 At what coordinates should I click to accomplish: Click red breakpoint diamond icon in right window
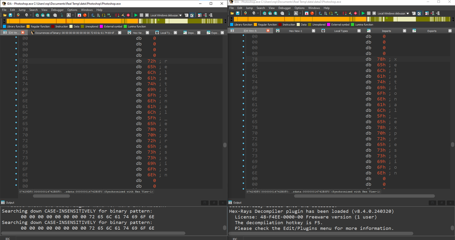pyautogui.click(x=355, y=13)
